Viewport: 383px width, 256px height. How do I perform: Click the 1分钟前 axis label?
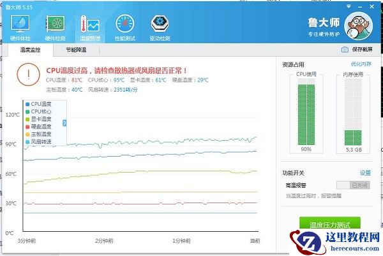181,241
